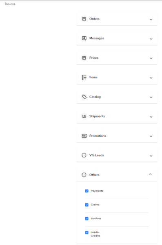
Task: Click the Invoices label text
Action: (96, 218)
